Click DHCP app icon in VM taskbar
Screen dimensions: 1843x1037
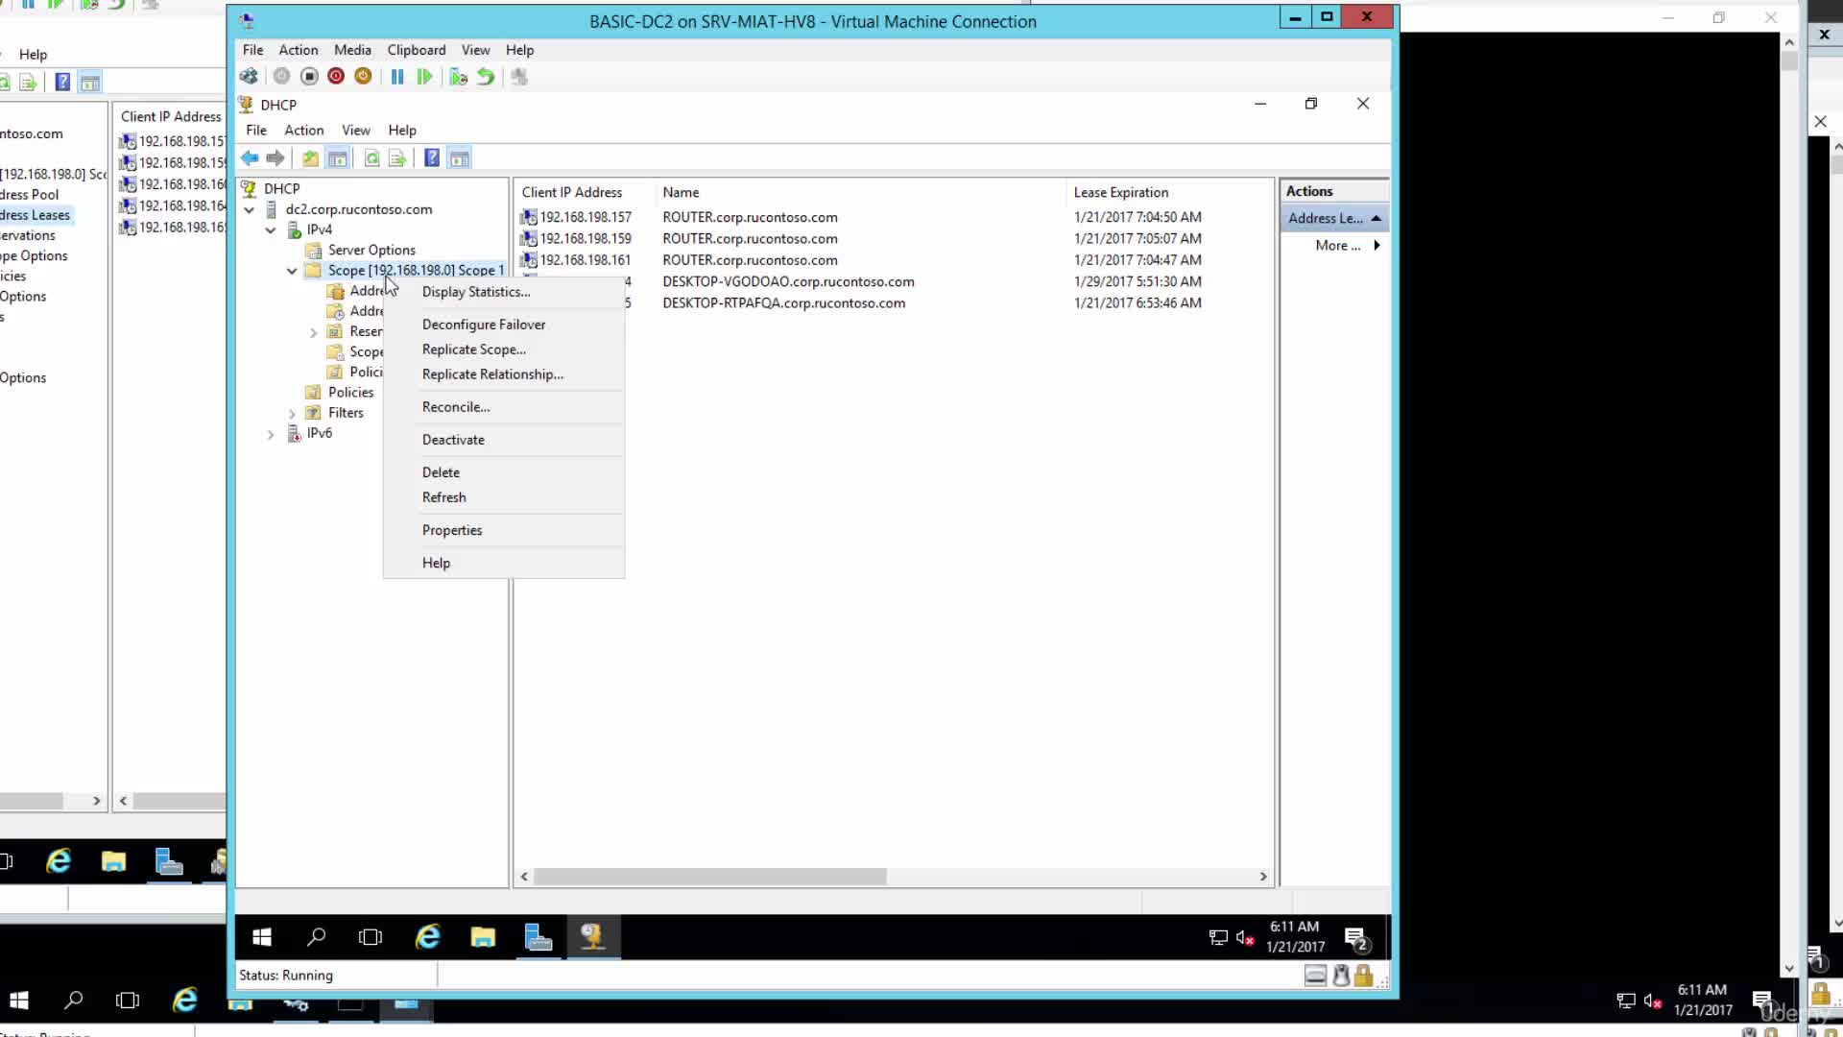click(593, 937)
